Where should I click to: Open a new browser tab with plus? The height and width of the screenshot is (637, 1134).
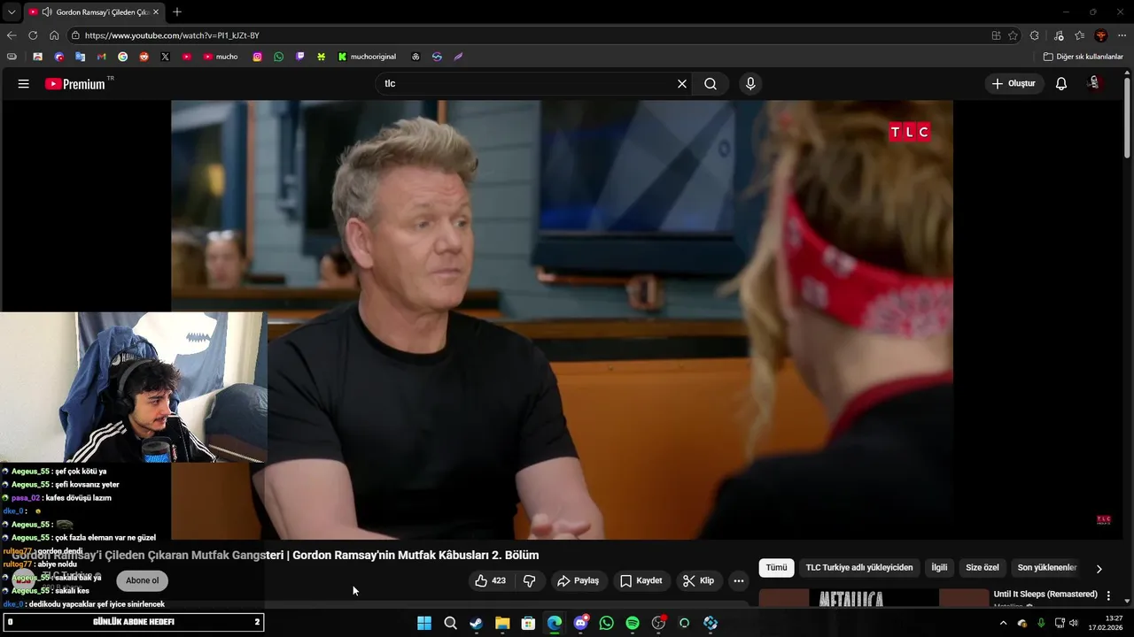tap(177, 12)
